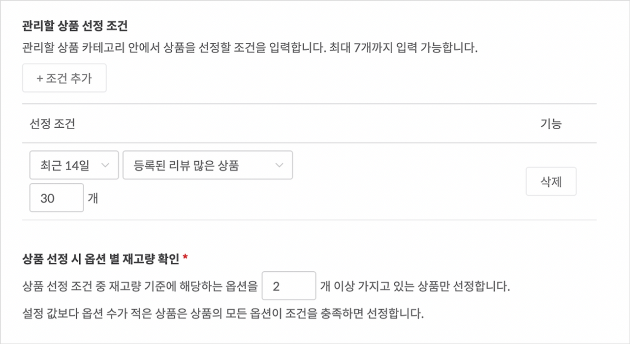
Task: Click the chevron on the period selector
Action: [x=106, y=165]
